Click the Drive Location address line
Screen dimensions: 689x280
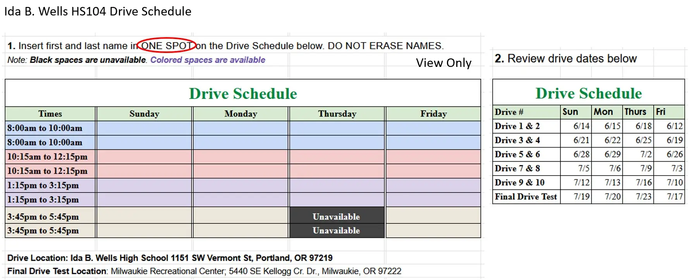click(x=170, y=258)
